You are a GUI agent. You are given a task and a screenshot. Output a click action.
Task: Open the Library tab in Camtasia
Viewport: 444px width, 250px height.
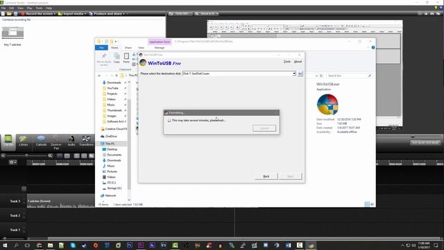[23, 141]
